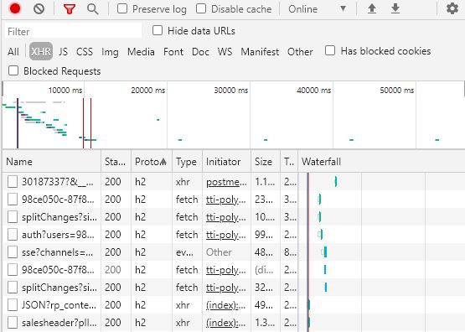Sort by Name column header
Screen dimensions: 465x332
[52, 162]
